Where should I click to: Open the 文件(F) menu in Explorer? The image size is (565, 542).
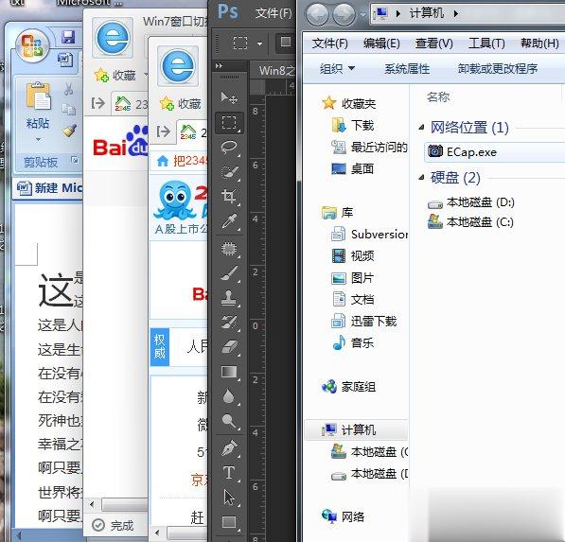coord(329,44)
